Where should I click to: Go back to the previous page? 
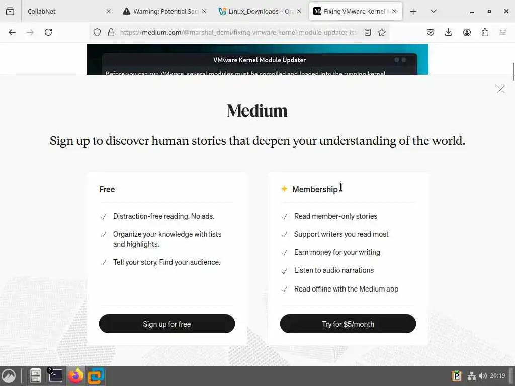click(x=12, y=32)
